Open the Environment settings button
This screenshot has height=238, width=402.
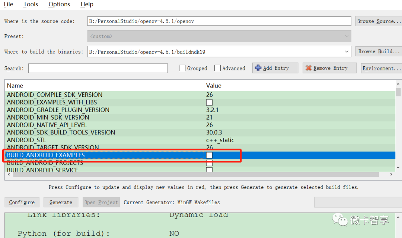(x=382, y=68)
